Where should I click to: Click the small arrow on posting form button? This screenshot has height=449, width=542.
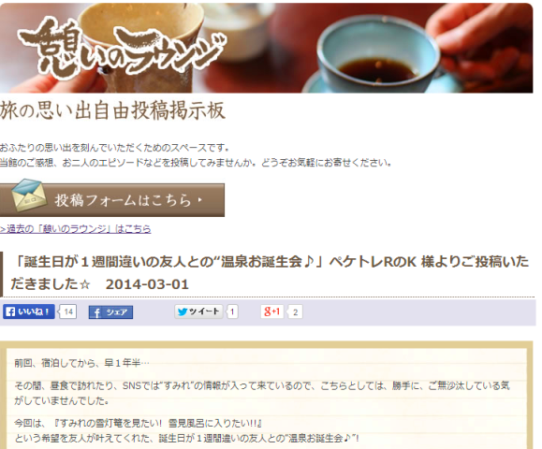tap(199, 199)
